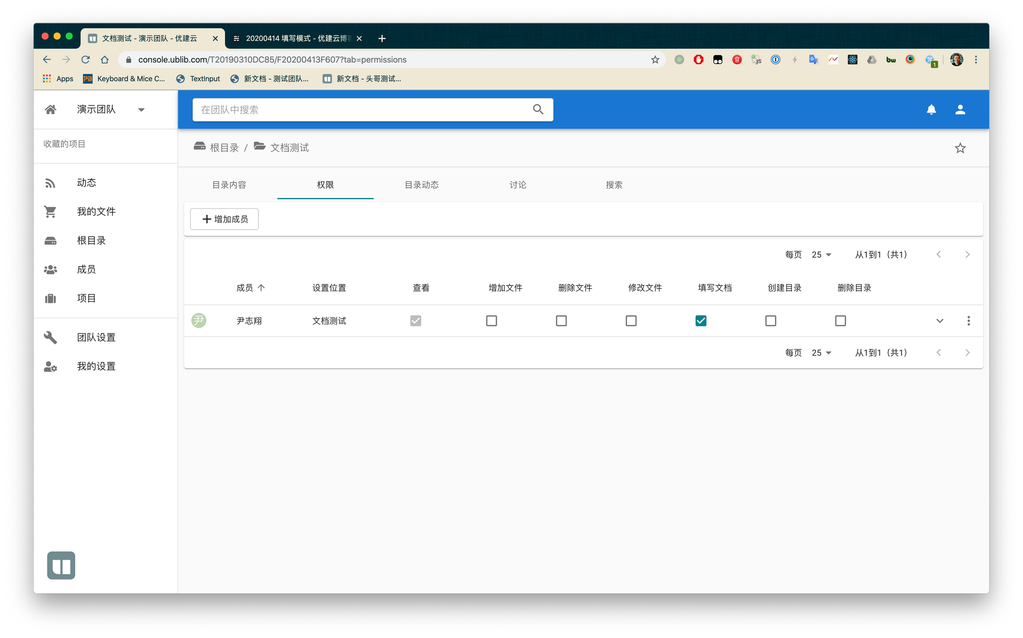This screenshot has width=1023, height=638.
Task: Click the 在团队中搜索 search field
Action: (x=358, y=109)
